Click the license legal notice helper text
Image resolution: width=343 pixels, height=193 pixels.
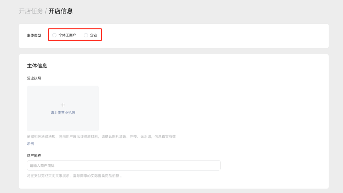[x=101, y=137]
